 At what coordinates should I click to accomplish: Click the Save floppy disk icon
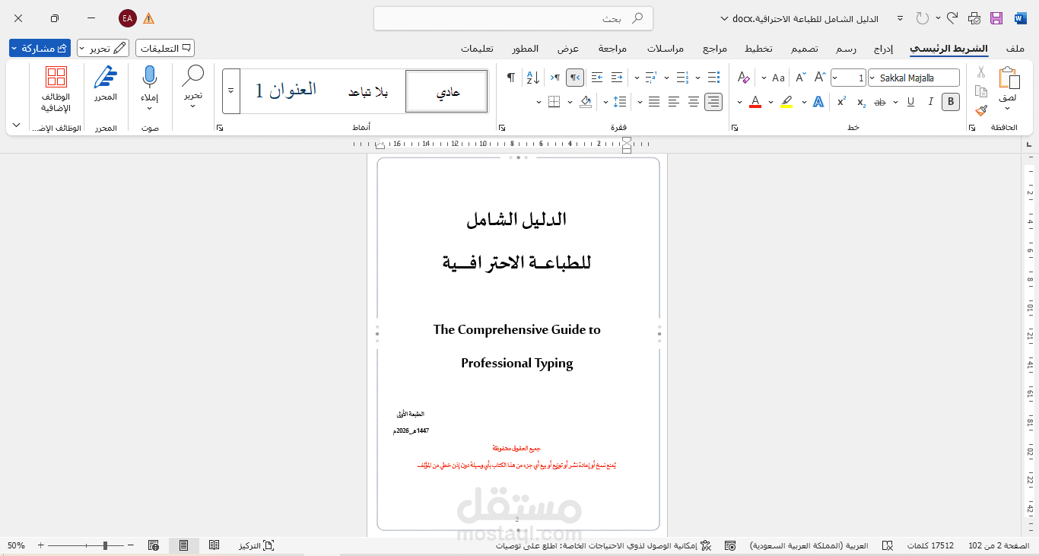996,18
